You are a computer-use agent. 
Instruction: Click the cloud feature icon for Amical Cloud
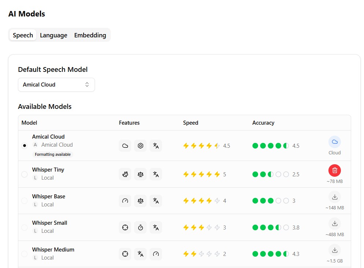(125, 146)
